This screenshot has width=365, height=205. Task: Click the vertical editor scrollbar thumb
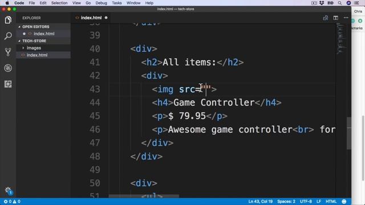pyautogui.click(x=348, y=133)
